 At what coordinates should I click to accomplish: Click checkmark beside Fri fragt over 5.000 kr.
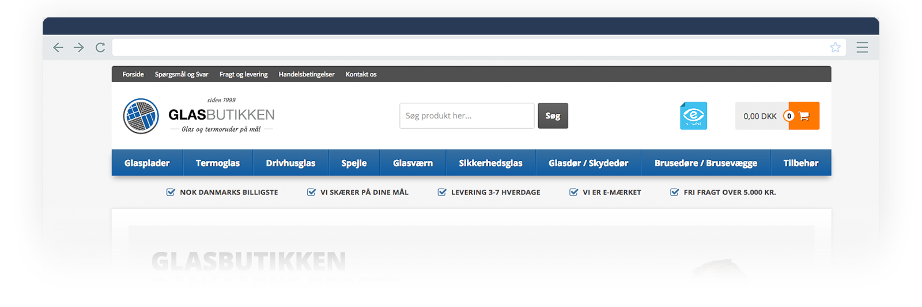coord(674,192)
